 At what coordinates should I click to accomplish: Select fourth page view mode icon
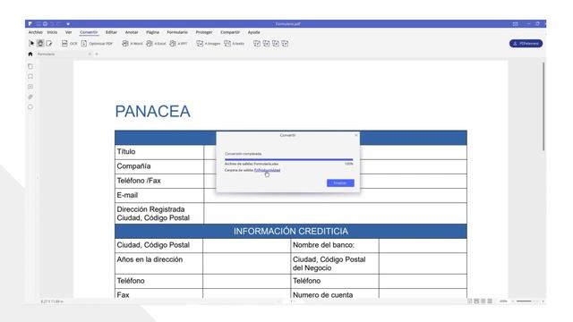point(490,301)
